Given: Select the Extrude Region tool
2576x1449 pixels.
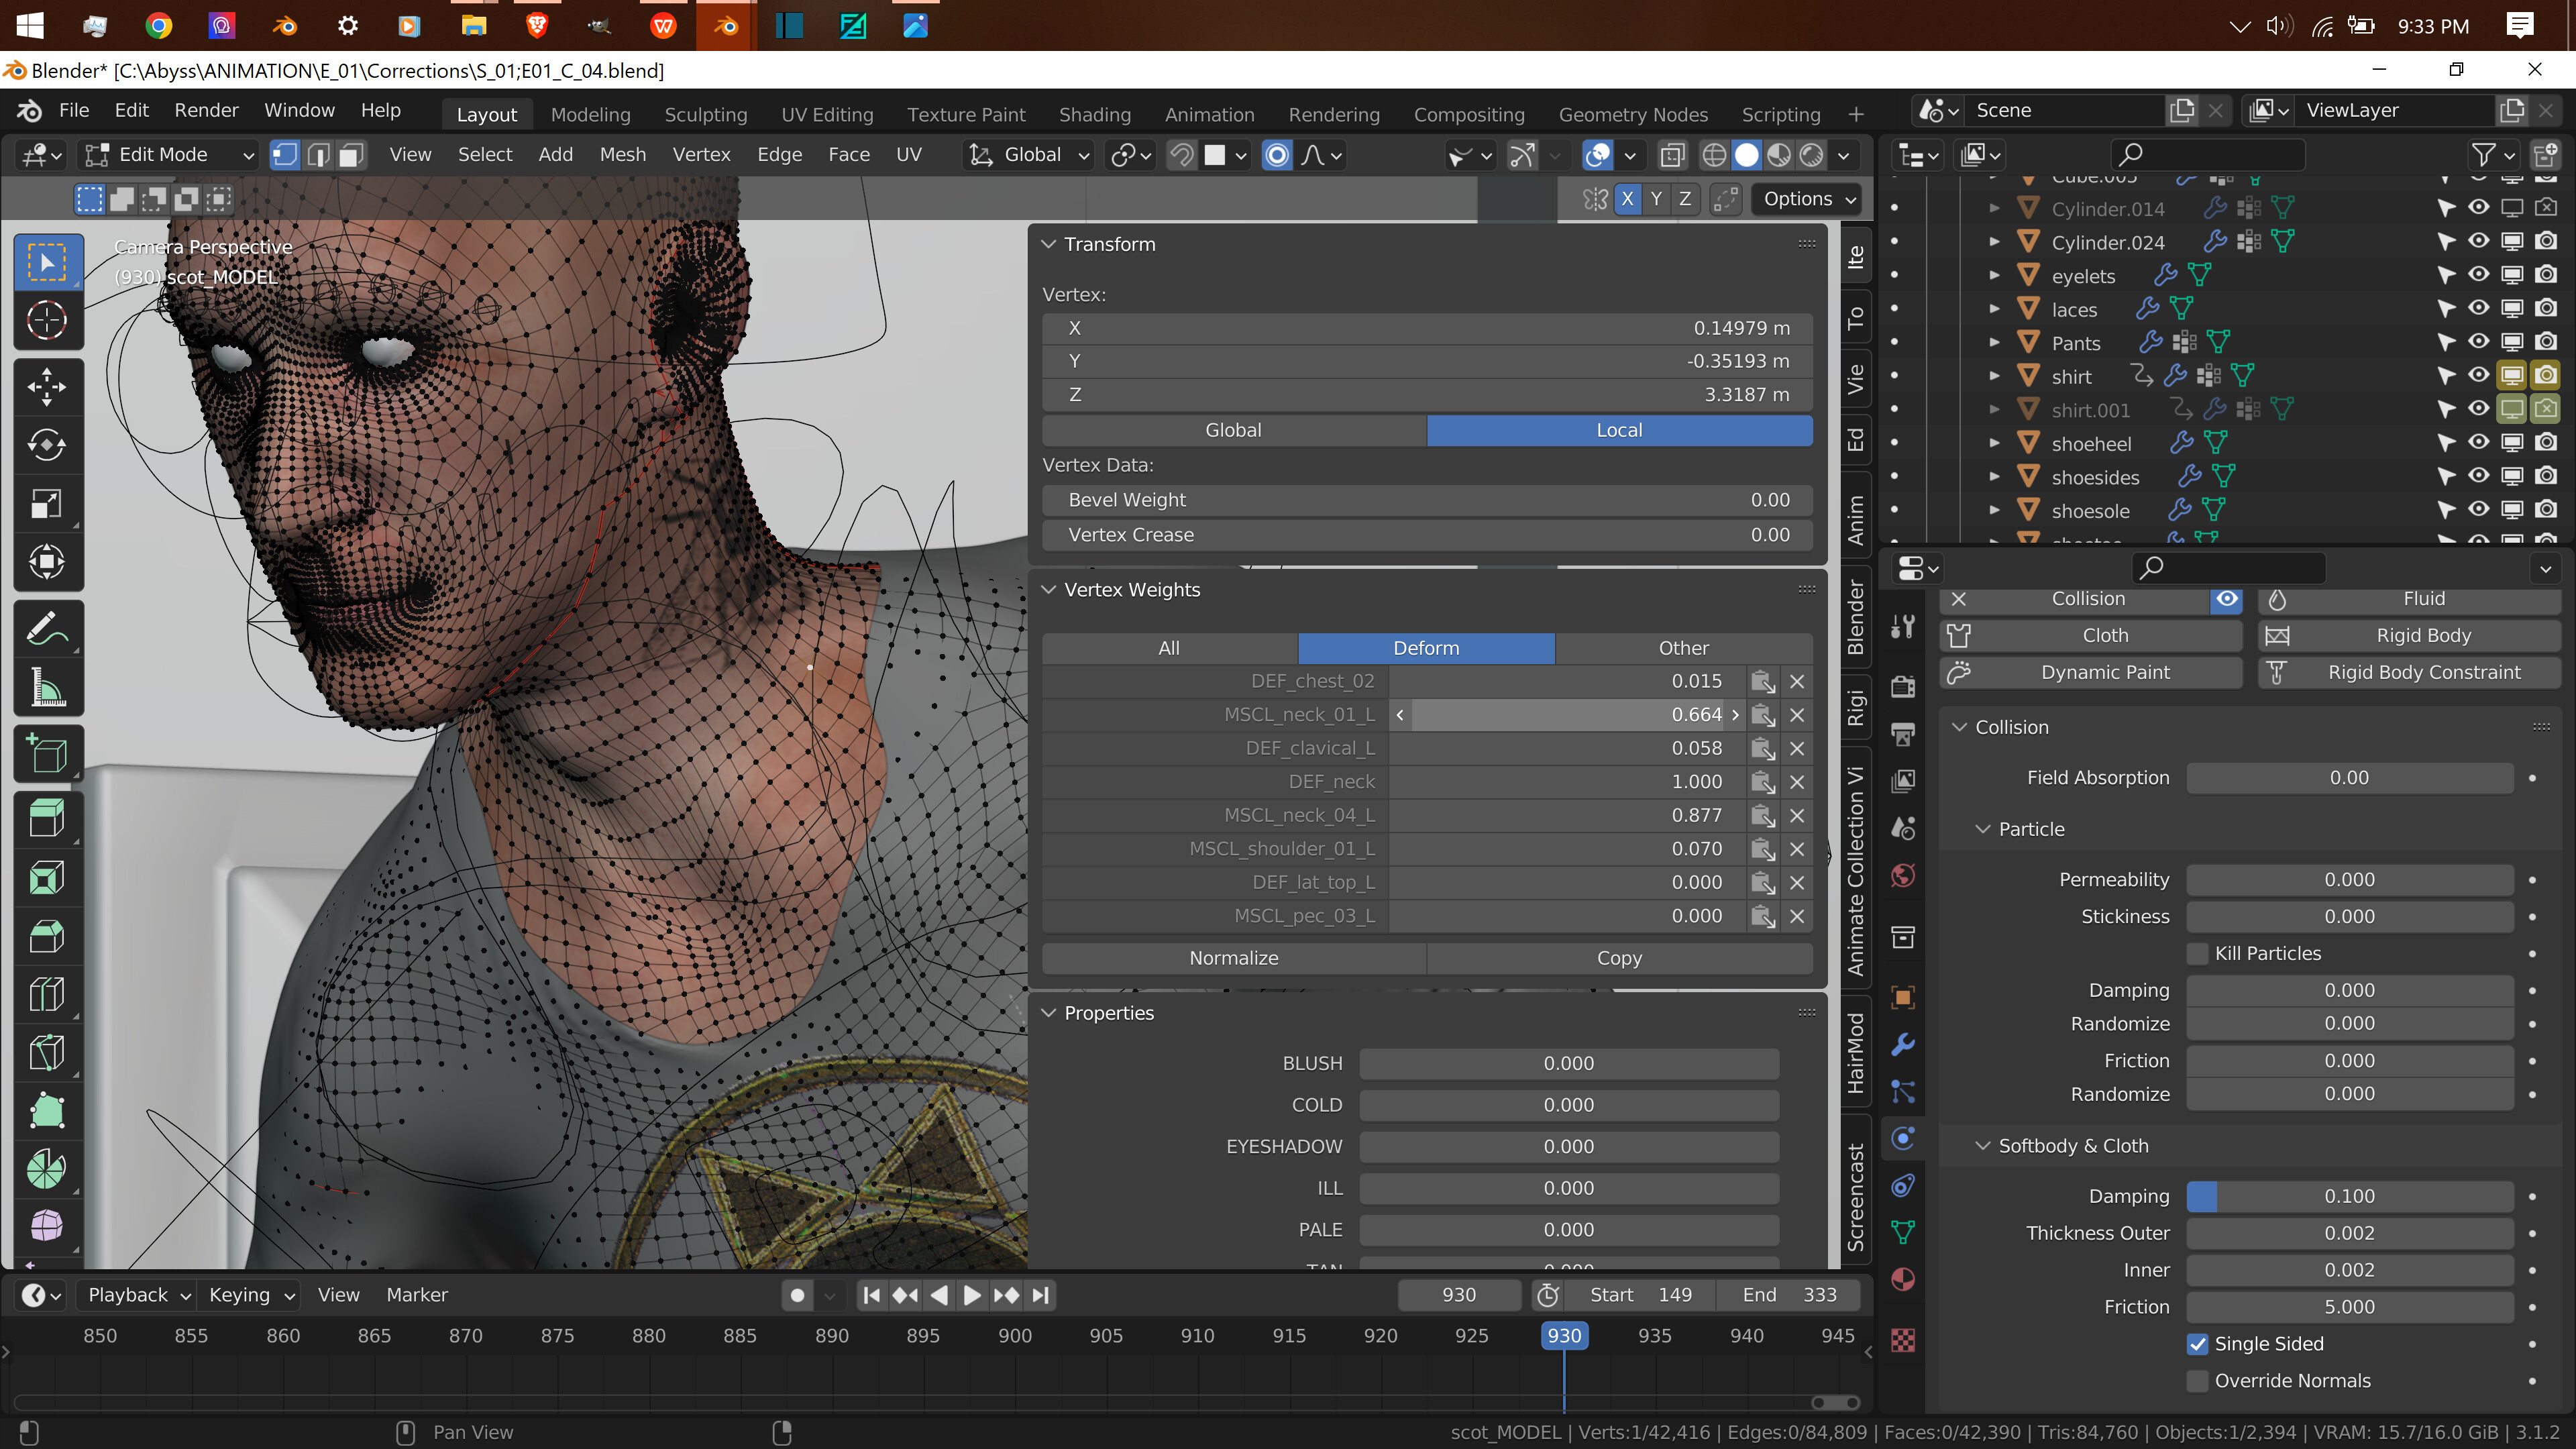Looking at the screenshot, I should tap(47, 820).
